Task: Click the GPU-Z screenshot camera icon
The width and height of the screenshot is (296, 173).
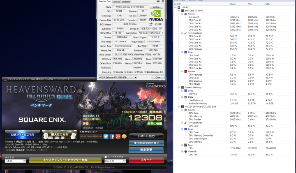Action: [x=158, y=1]
